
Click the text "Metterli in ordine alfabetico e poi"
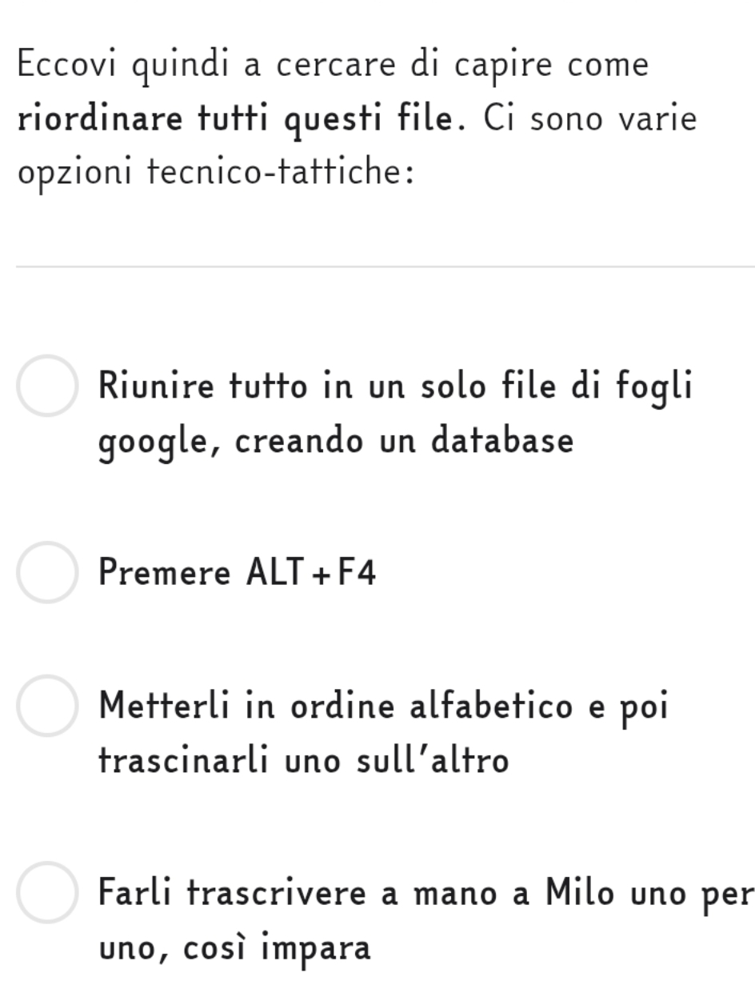(x=382, y=706)
